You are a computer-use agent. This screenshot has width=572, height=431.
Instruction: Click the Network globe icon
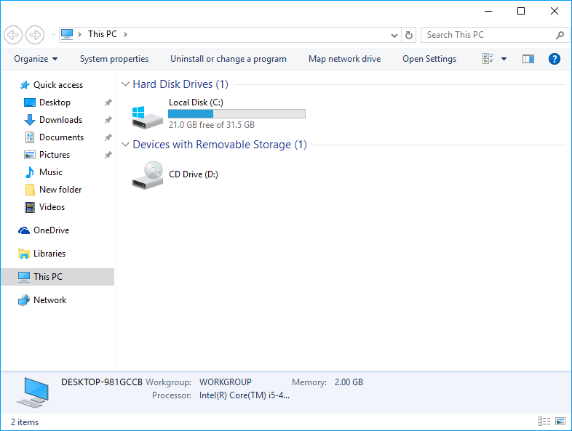24,300
